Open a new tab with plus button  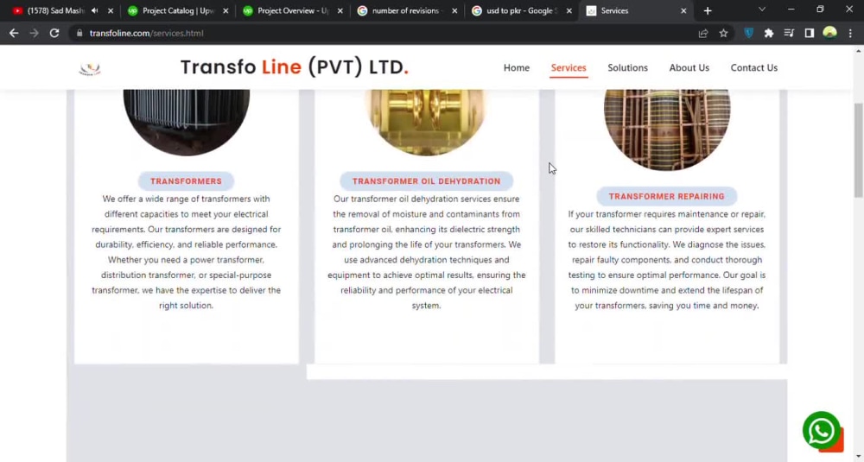pyautogui.click(x=708, y=10)
